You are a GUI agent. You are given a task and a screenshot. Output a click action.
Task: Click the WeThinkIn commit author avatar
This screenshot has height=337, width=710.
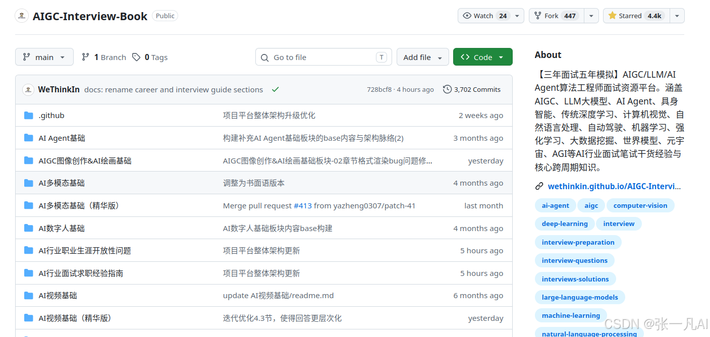coord(28,90)
